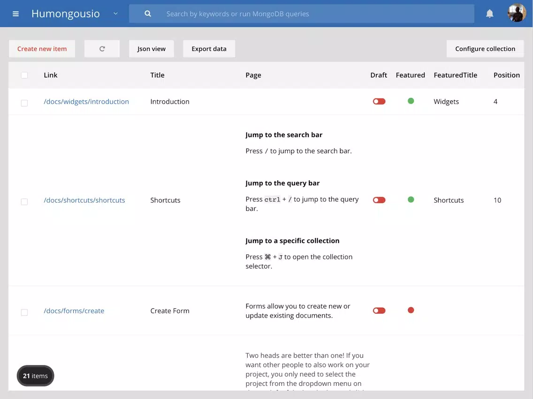Open the notifications bell
The image size is (533, 399).
tap(489, 14)
